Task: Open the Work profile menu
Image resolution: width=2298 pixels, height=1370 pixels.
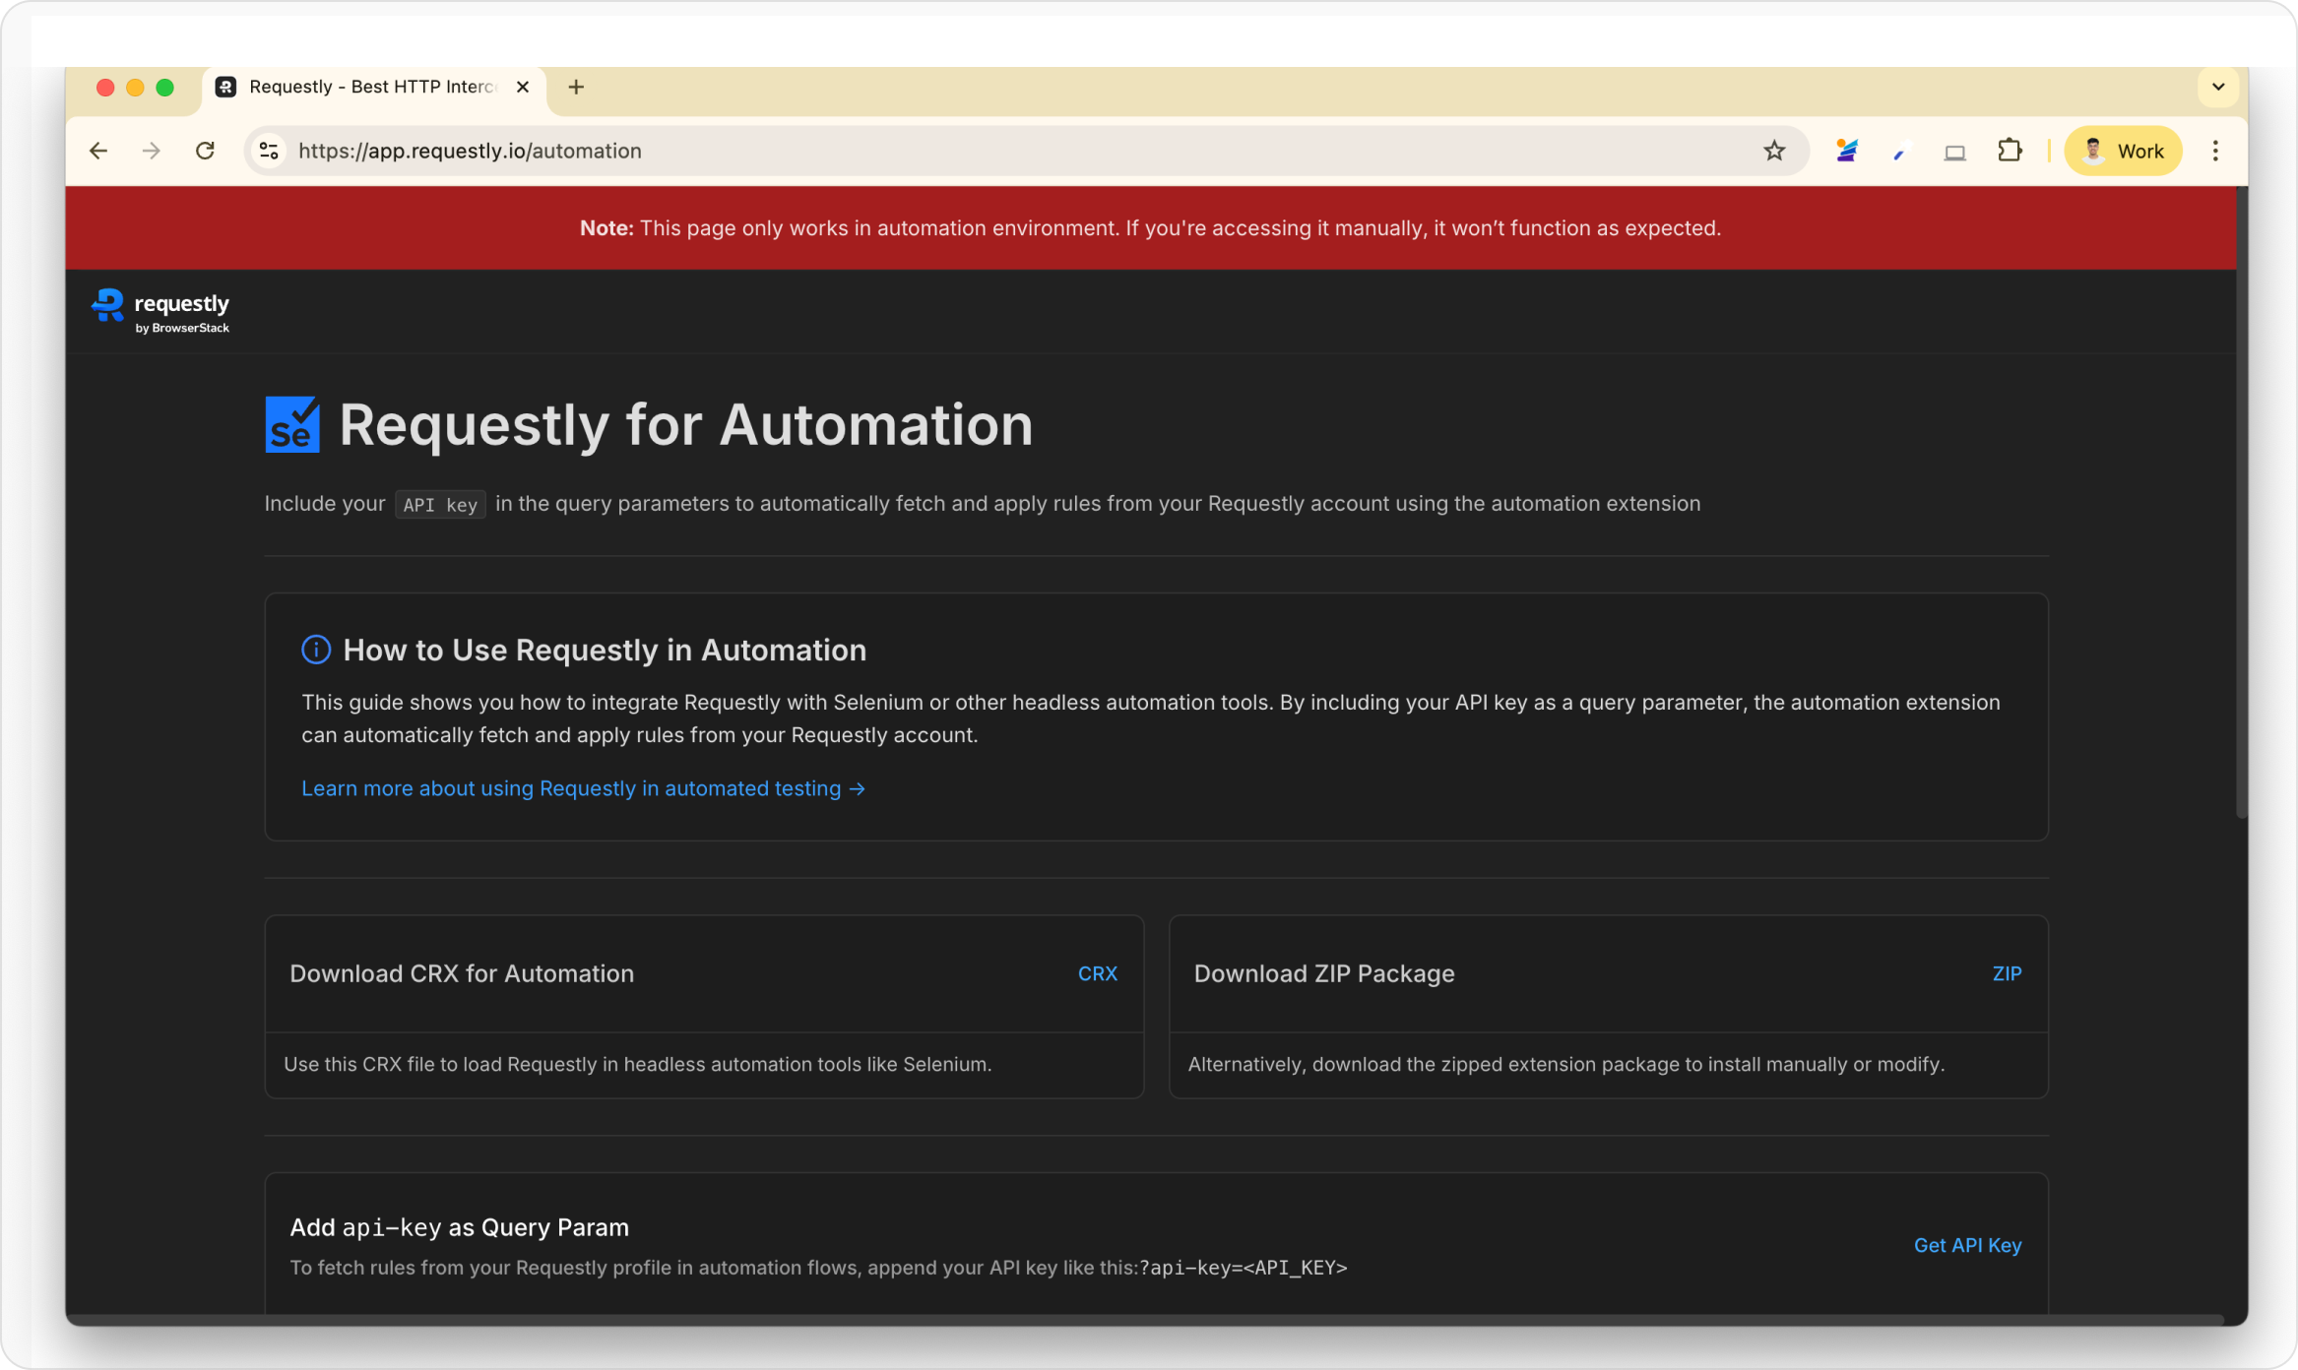Action: tap(2123, 151)
